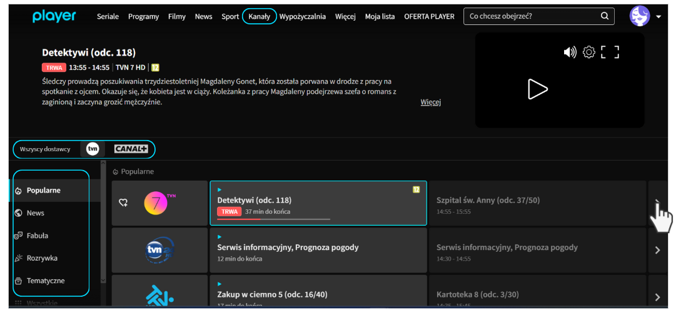
Task: Filter channels by TVN provider
Action: (93, 149)
